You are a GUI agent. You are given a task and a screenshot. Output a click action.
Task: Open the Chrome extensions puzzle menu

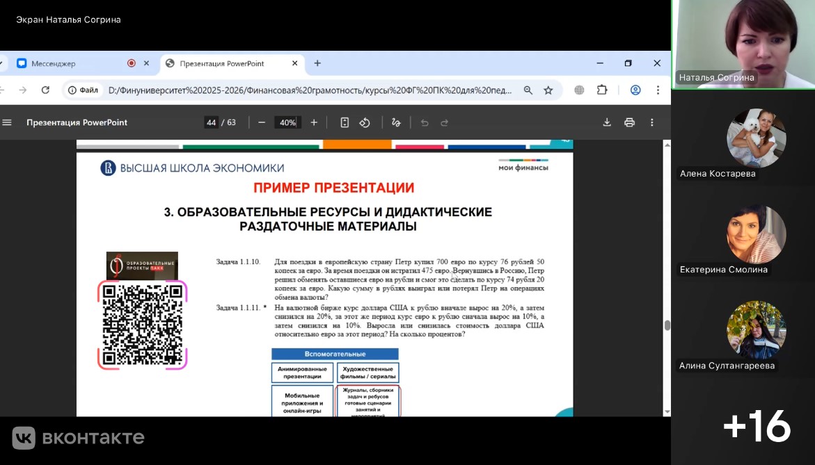[x=602, y=90]
